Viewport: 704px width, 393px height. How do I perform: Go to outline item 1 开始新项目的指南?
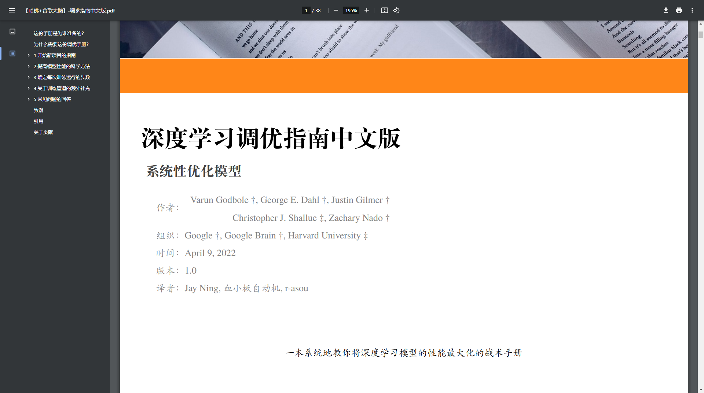55,55
